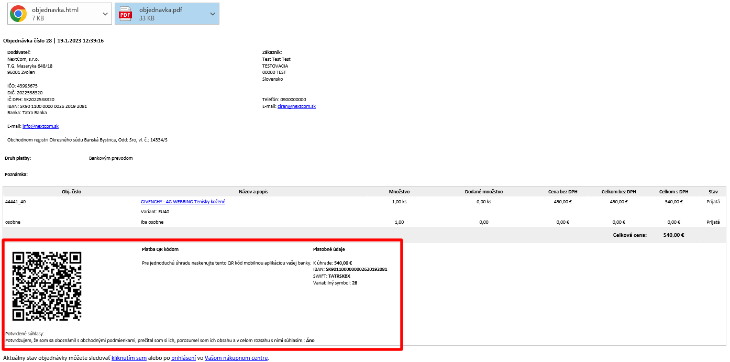
Task: Select the text 'TESTOVACIA'
Action: point(275,66)
